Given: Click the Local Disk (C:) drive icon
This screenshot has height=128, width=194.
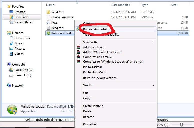Looking at the screenshot, I should (11, 70).
